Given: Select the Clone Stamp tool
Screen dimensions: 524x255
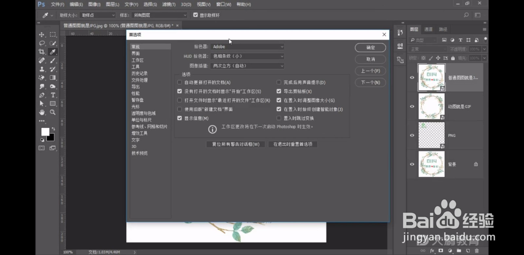Looking at the screenshot, I should (x=42, y=69).
